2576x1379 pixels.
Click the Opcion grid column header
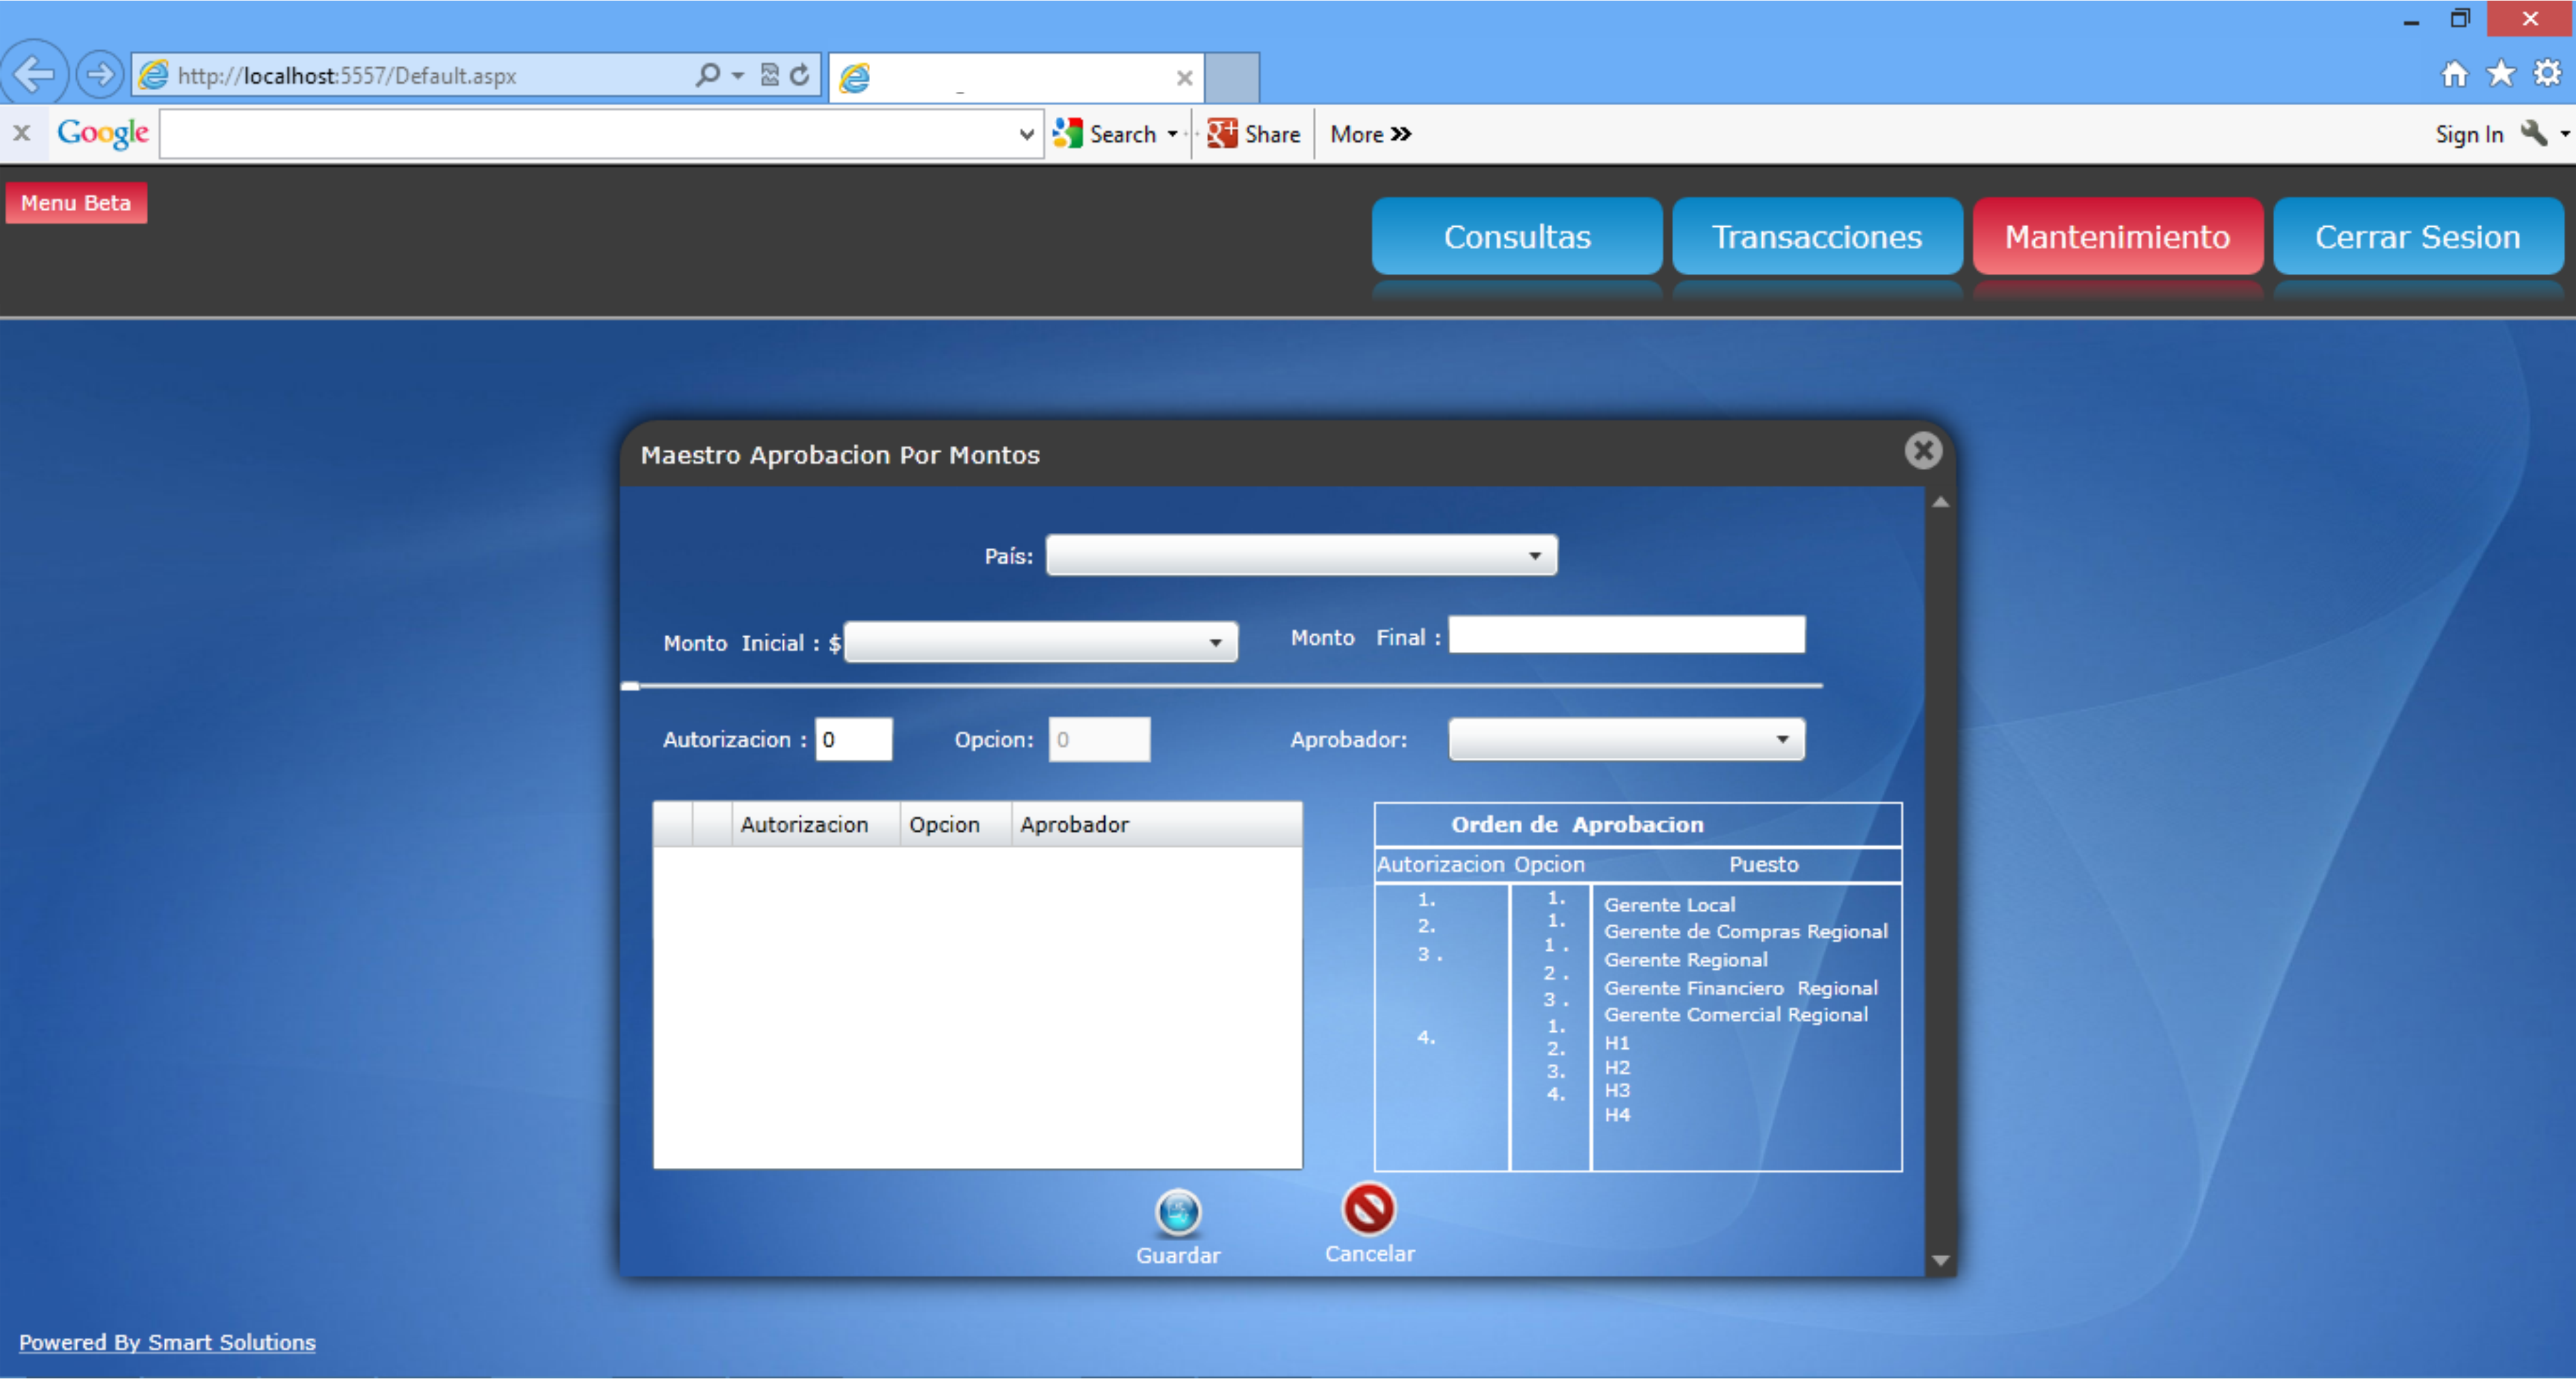pos(955,824)
